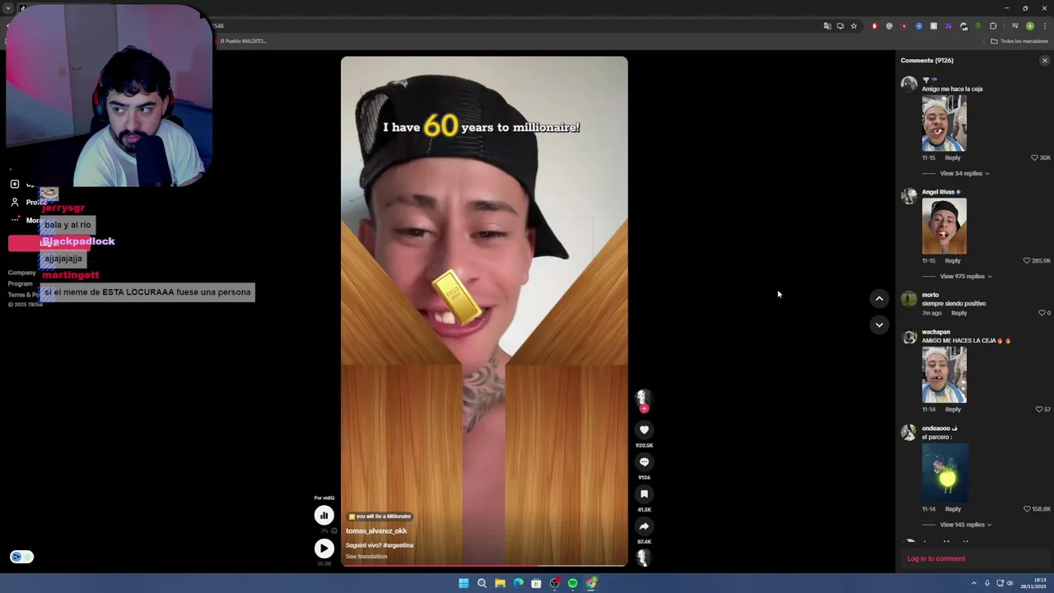
Task: Reply to wachapan's comment
Action: point(953,409)
